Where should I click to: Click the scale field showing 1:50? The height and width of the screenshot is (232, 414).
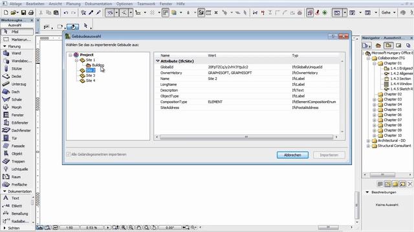point(69,227)
